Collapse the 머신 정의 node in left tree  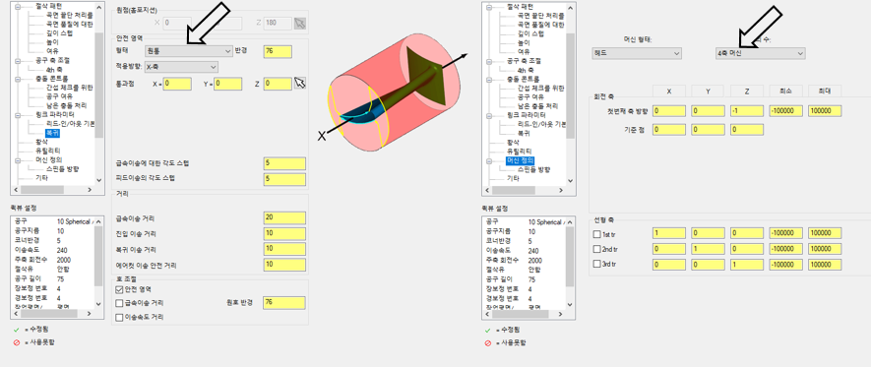pos(18,160)
